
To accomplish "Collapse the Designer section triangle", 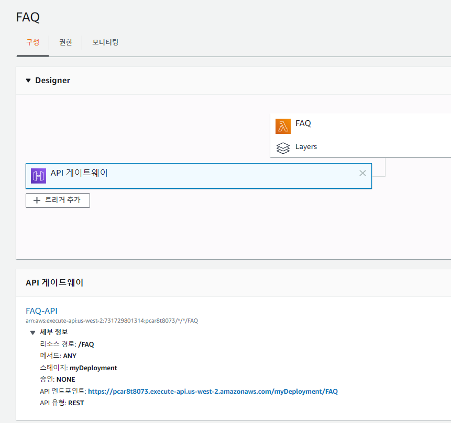I will [x=28, y=81].
